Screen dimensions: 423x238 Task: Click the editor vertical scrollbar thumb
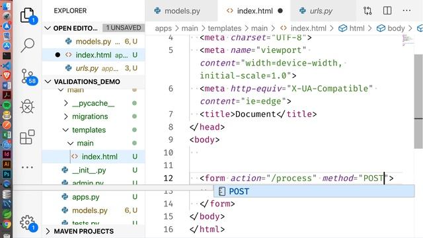[x=418, y=101]
